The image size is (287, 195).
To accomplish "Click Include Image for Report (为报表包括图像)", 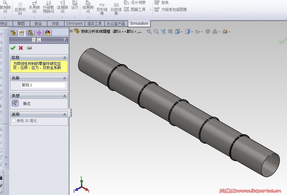I will coord(171,9).
